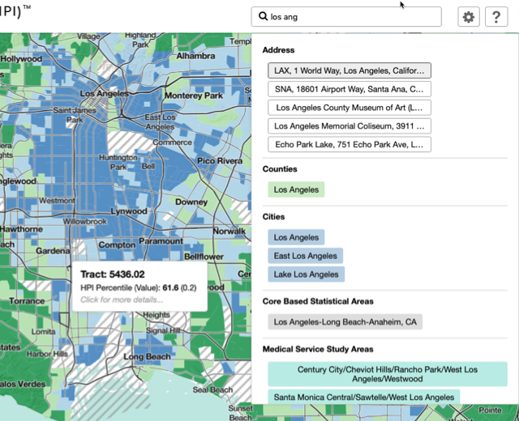Select Century City/Cheviot Hills medical service area
Viewport: 519px width, 421px height.
point(388,374)
